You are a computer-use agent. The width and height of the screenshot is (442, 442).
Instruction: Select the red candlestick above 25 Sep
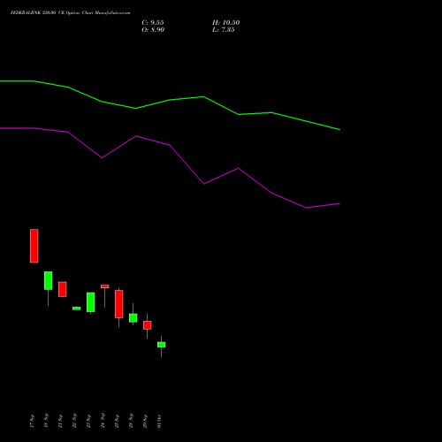tap(119, 304)
